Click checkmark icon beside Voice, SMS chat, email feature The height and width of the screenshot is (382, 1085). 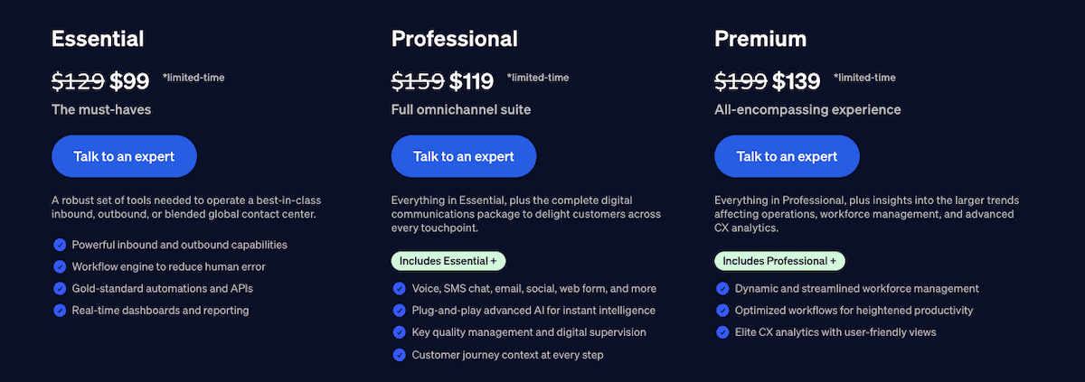click(399, 289)
